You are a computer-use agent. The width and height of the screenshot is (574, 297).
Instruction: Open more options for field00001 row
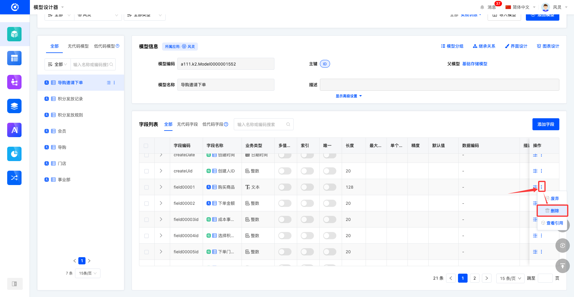coord(541,187)
